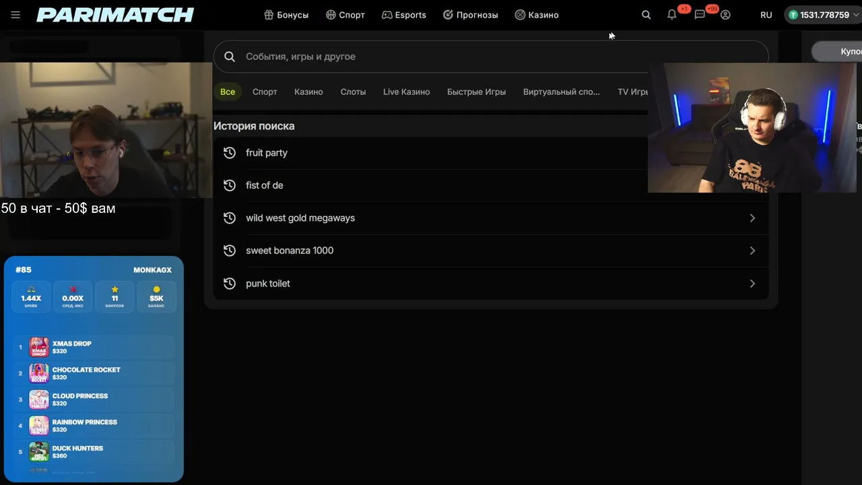Open the Esports section
The width and height of the screenshot is (862, 485).
click(404, 15)
